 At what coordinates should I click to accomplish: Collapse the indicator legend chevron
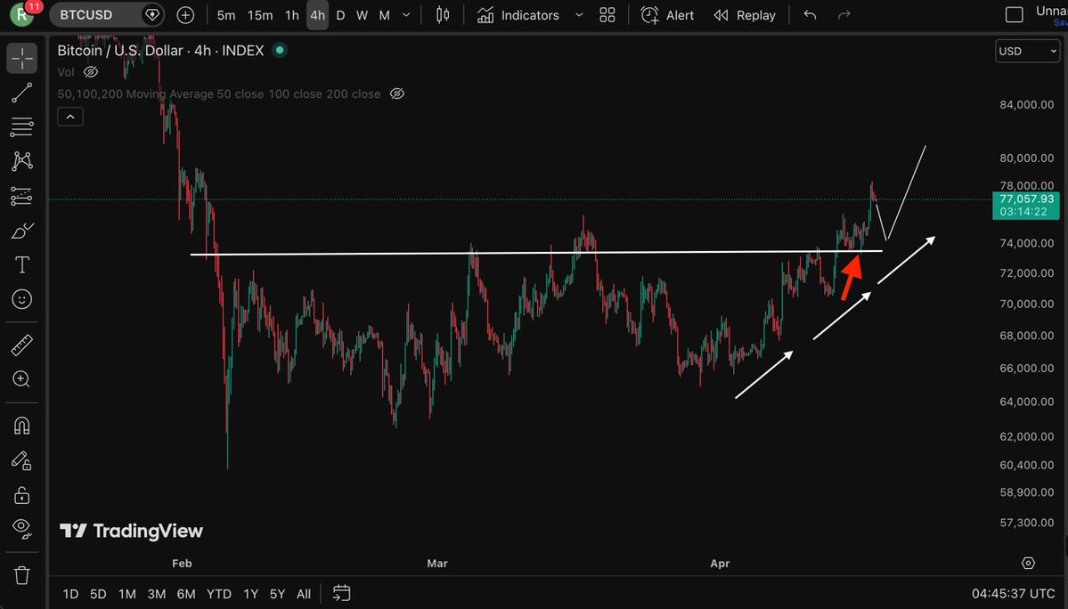(70, 117)
